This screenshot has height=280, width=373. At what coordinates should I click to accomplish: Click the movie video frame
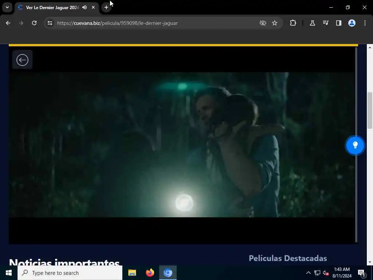point(182,145)
